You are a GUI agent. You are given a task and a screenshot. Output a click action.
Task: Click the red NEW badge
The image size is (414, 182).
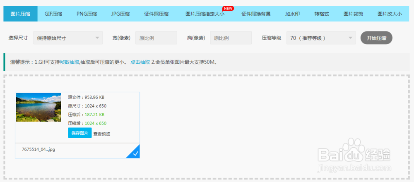(228, 8)
